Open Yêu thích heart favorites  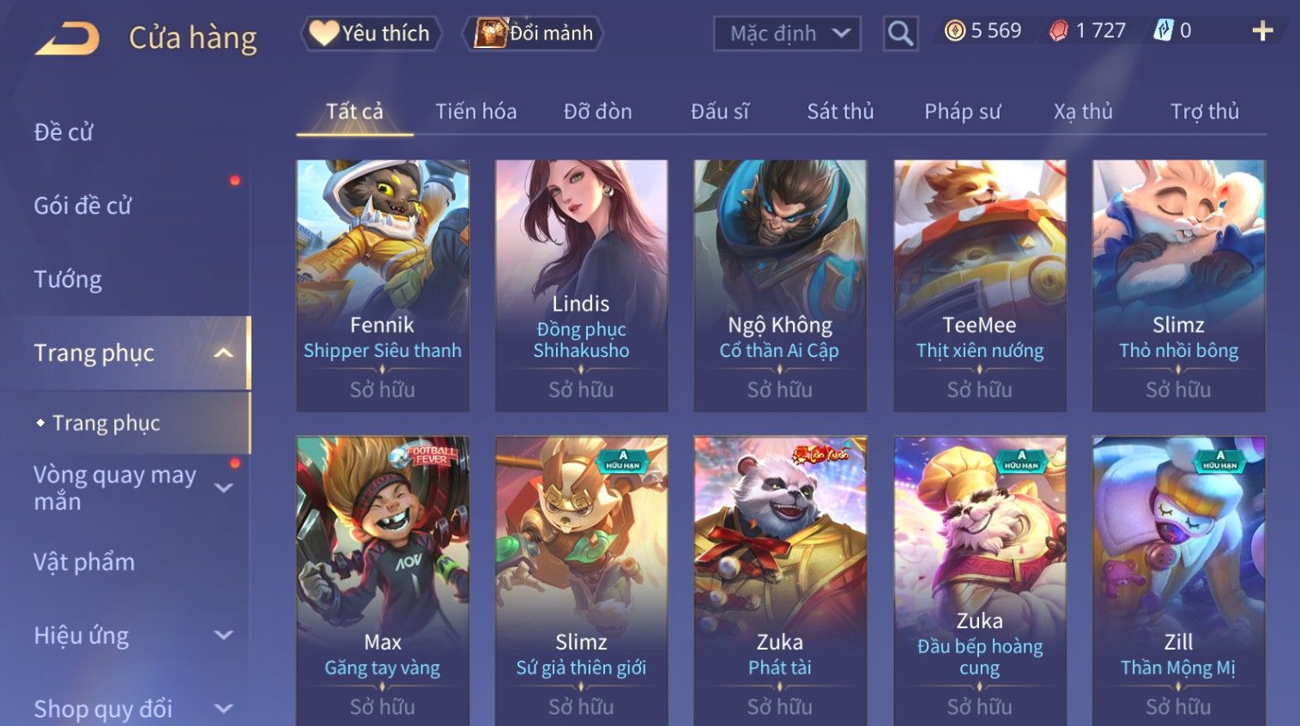[371, 33]
